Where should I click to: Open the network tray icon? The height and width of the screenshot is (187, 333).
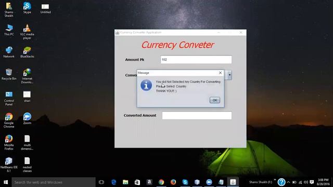coord(300,182)
